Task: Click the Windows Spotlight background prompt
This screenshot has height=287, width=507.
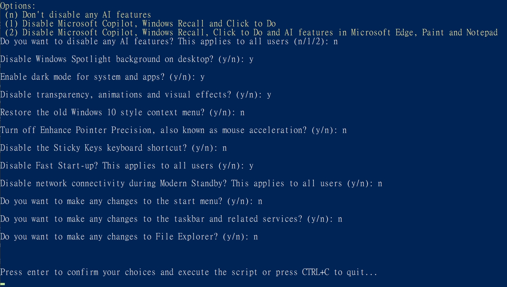Action: pos(127,59)
